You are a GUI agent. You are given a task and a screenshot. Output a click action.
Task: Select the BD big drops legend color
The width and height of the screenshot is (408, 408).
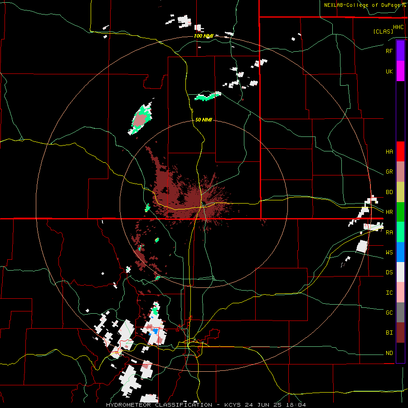[x=400, y=192]
